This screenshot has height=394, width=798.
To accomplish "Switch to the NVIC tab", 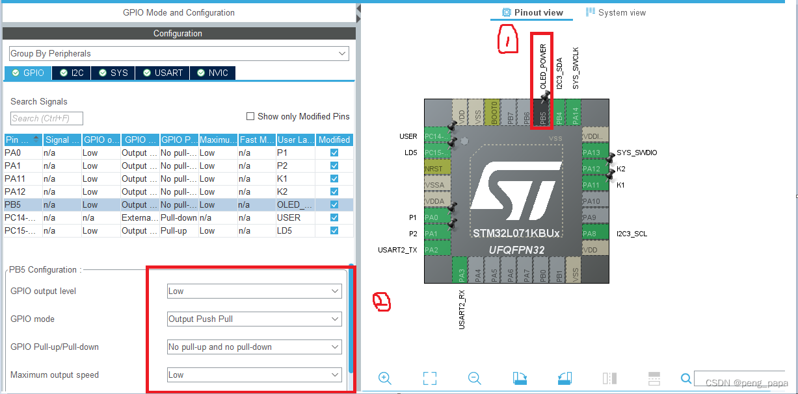I will coord(213,73).
